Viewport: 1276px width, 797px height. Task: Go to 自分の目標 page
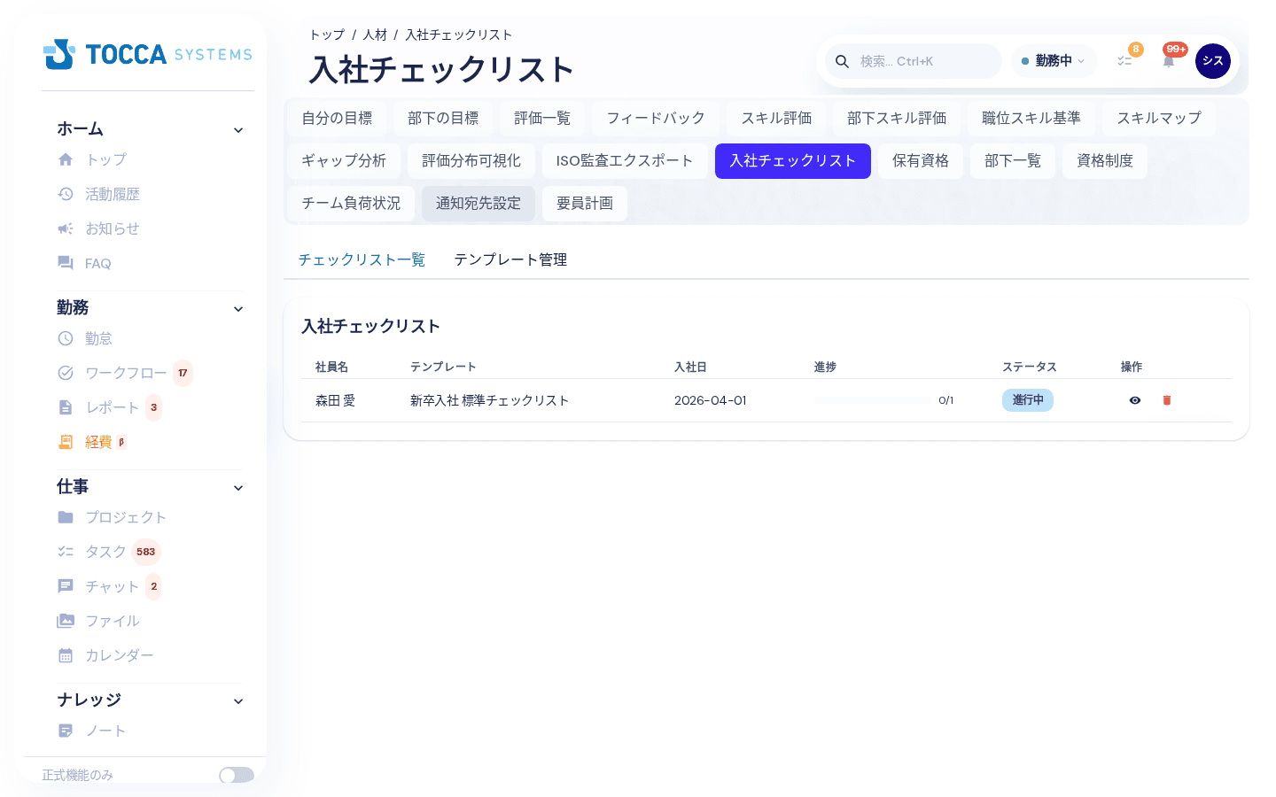337,119
